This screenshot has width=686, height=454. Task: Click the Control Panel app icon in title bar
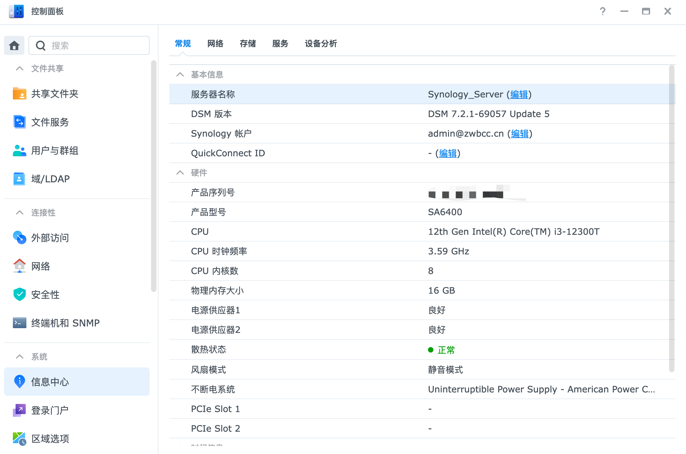point(16,12)
